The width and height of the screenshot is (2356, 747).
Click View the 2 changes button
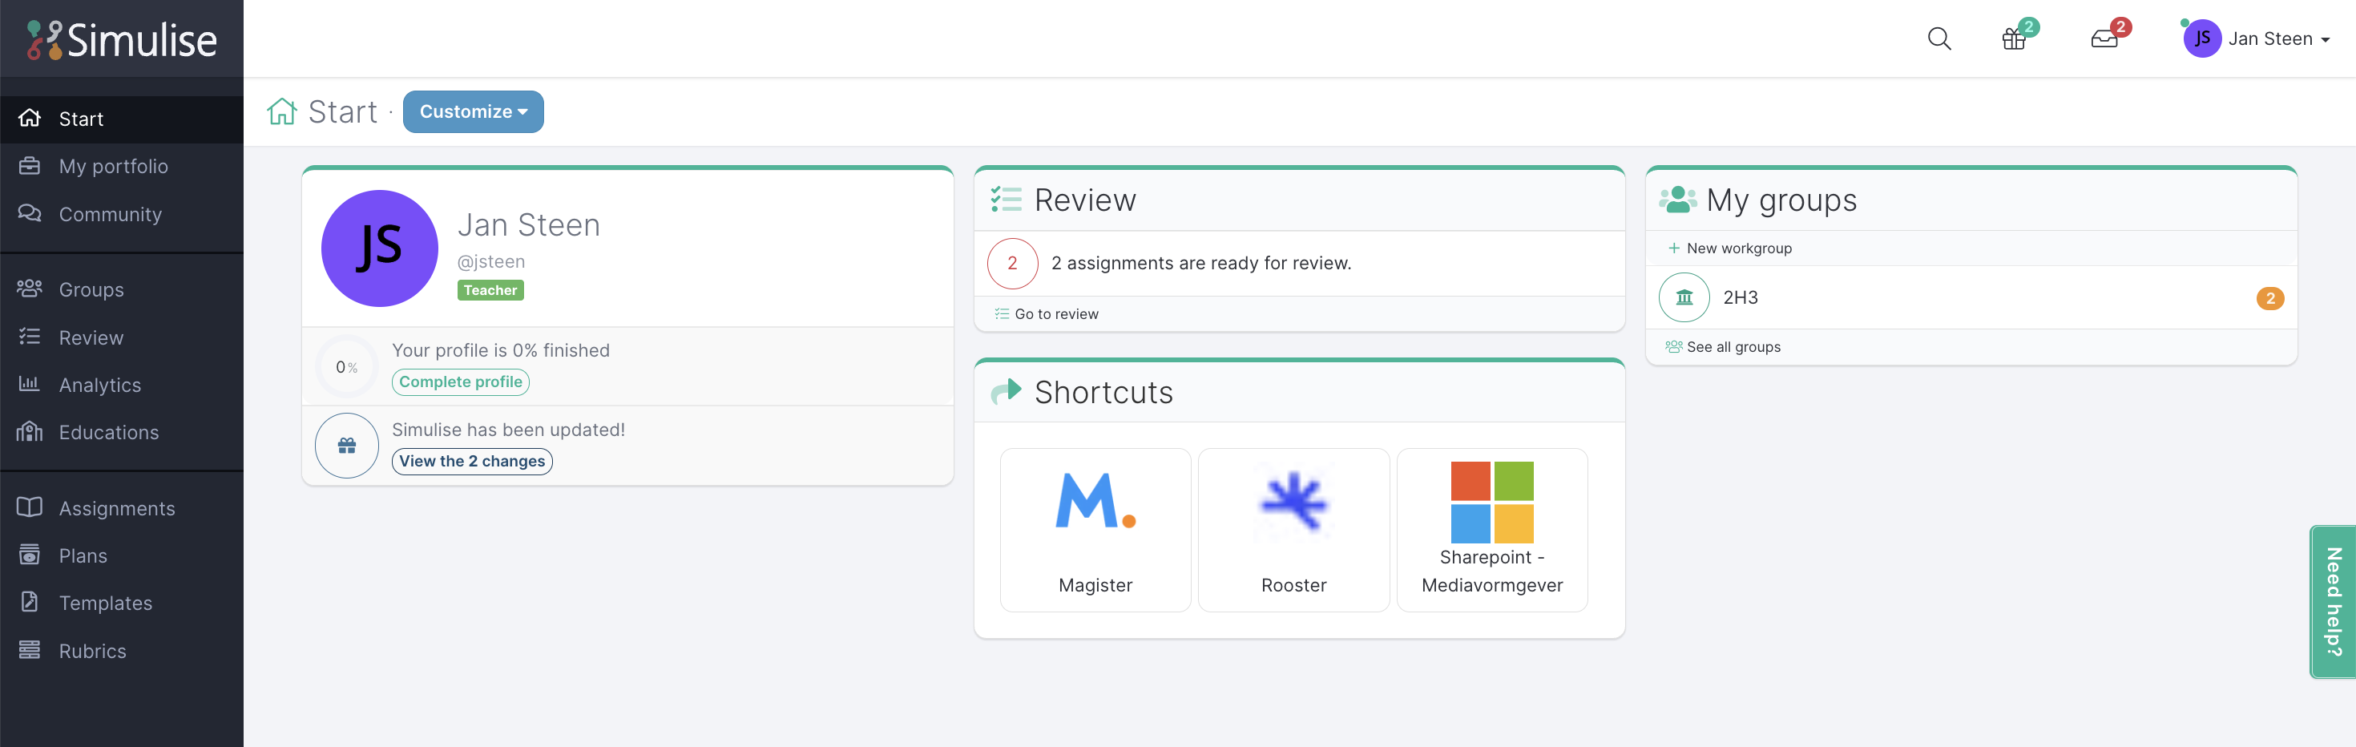pyautogui.click(x=472, y=461)
